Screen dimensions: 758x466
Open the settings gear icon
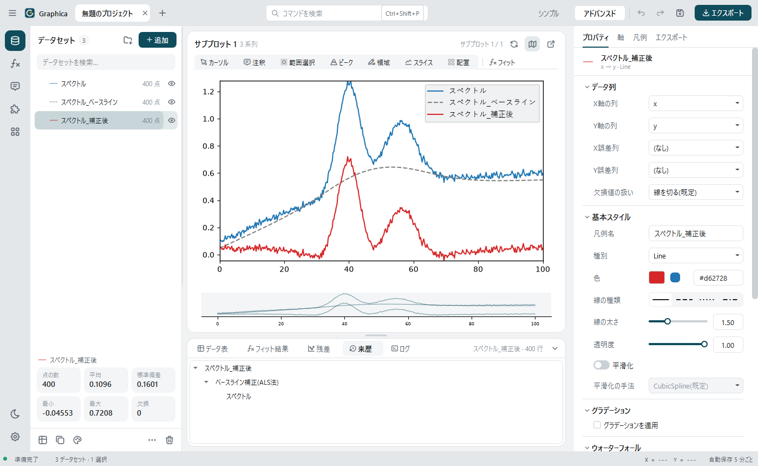15,437
